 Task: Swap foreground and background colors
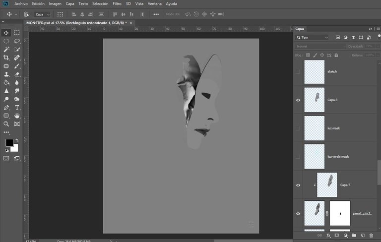(17, 140)
